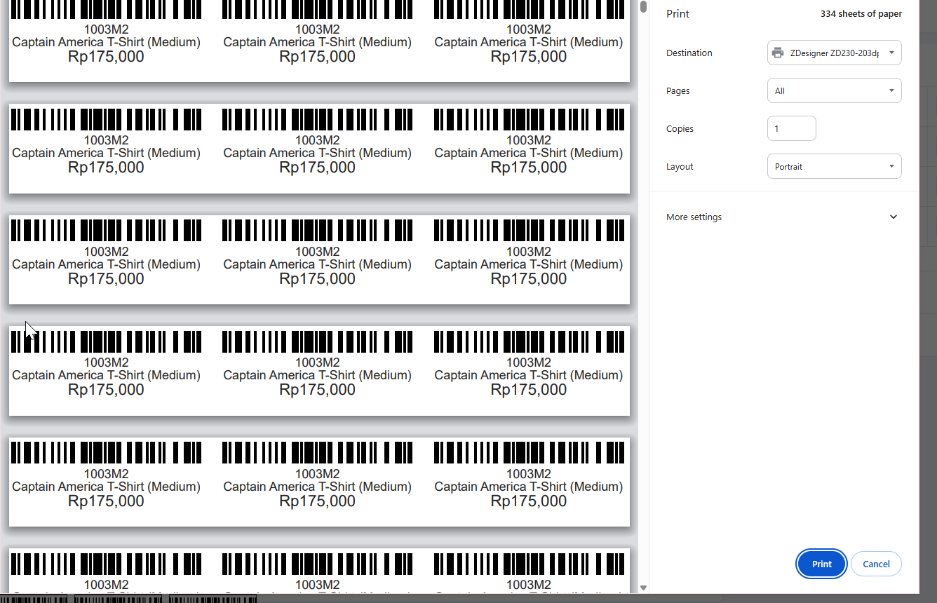Focus the Copies number field
937x603 pixels.
[x=792, y=129]
